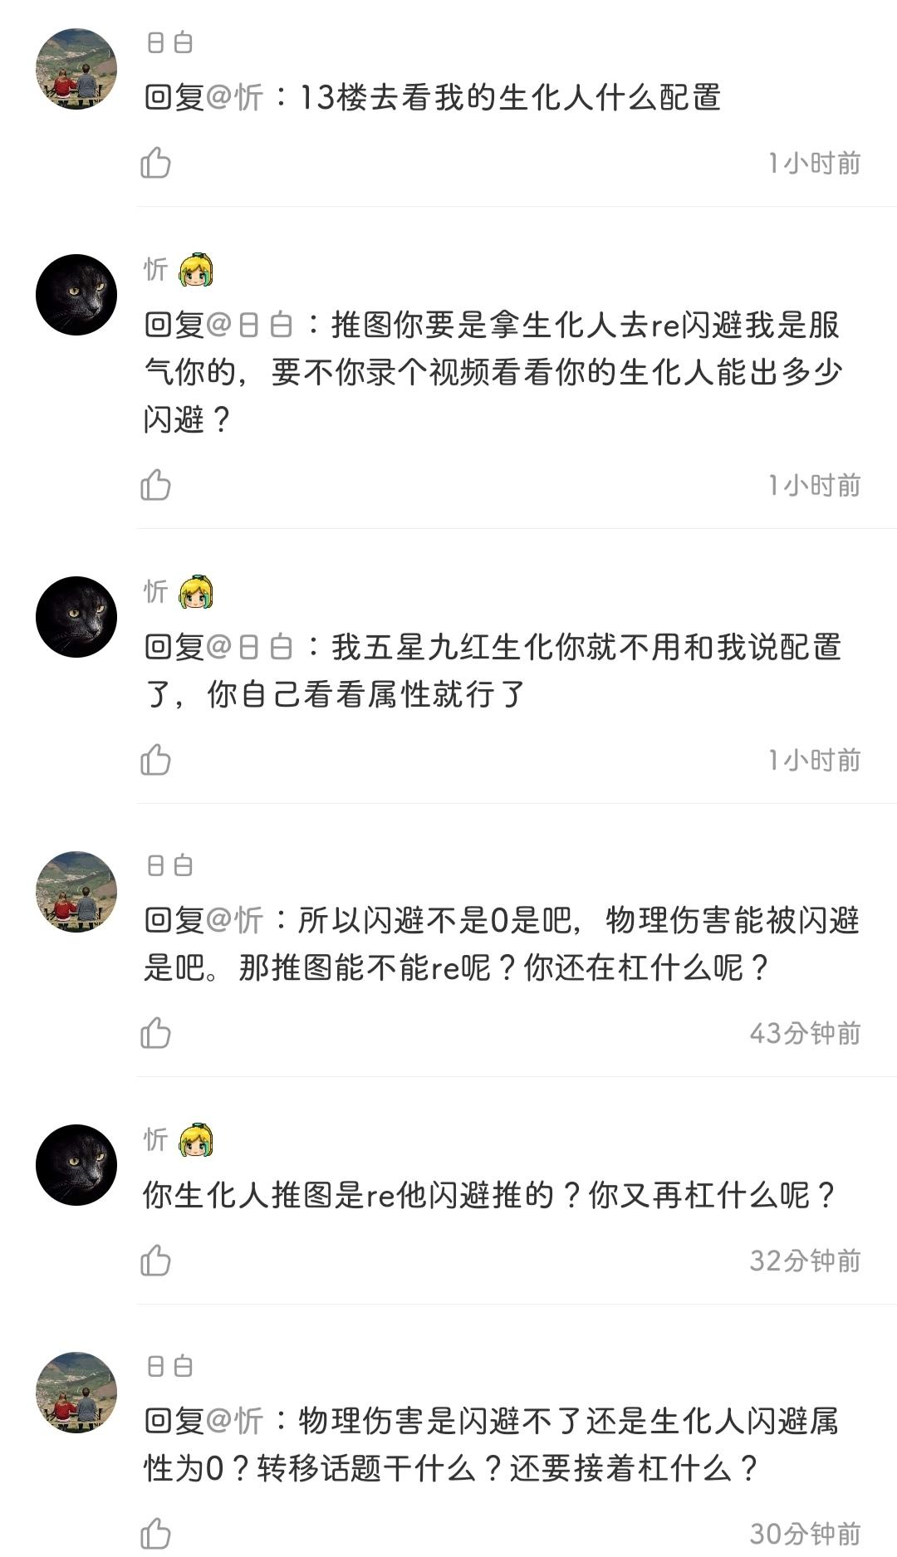The height and width of the screenshot is (1557, 897).
Task: Like the comment posted 32分钟前
Action: click(x=155, y=1261)
